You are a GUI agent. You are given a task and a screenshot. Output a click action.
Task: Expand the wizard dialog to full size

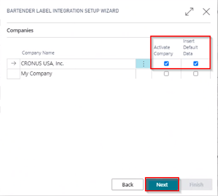189,11
